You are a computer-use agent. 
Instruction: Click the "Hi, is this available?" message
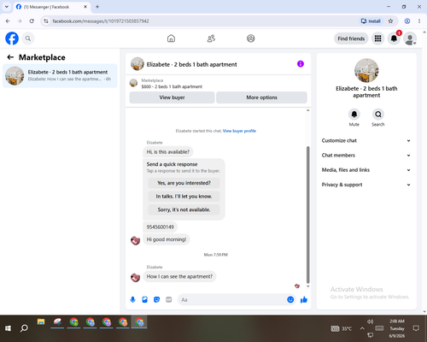click(x=168, y=152)
